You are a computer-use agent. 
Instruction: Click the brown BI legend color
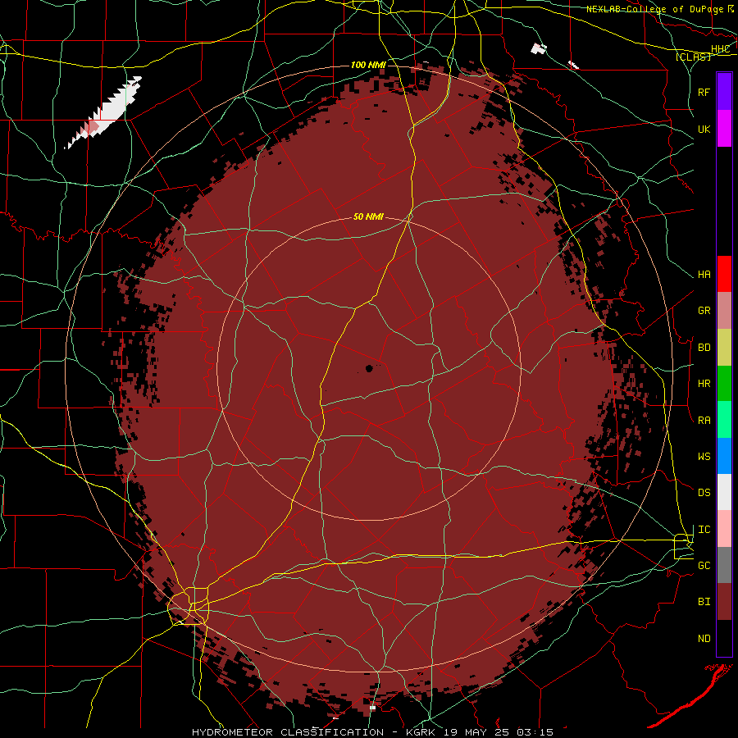[x=724, y=602]
